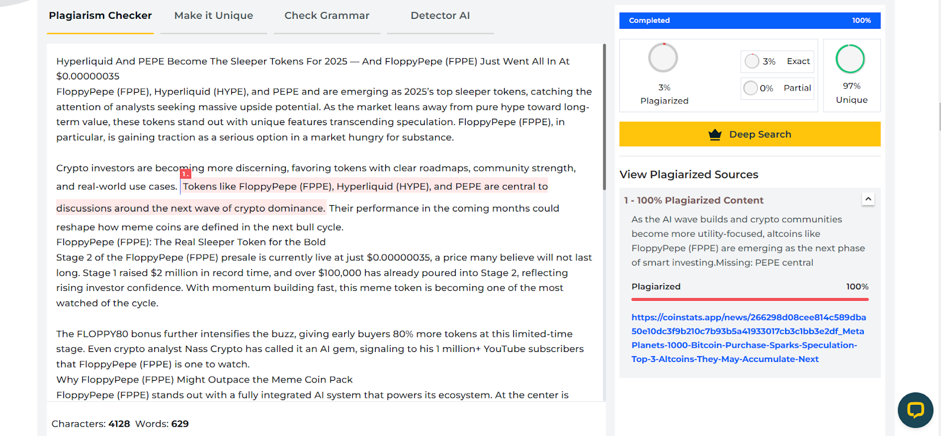The image size is (941, 436).
Task: Start a Deep Search
Action: pos(750,134)
